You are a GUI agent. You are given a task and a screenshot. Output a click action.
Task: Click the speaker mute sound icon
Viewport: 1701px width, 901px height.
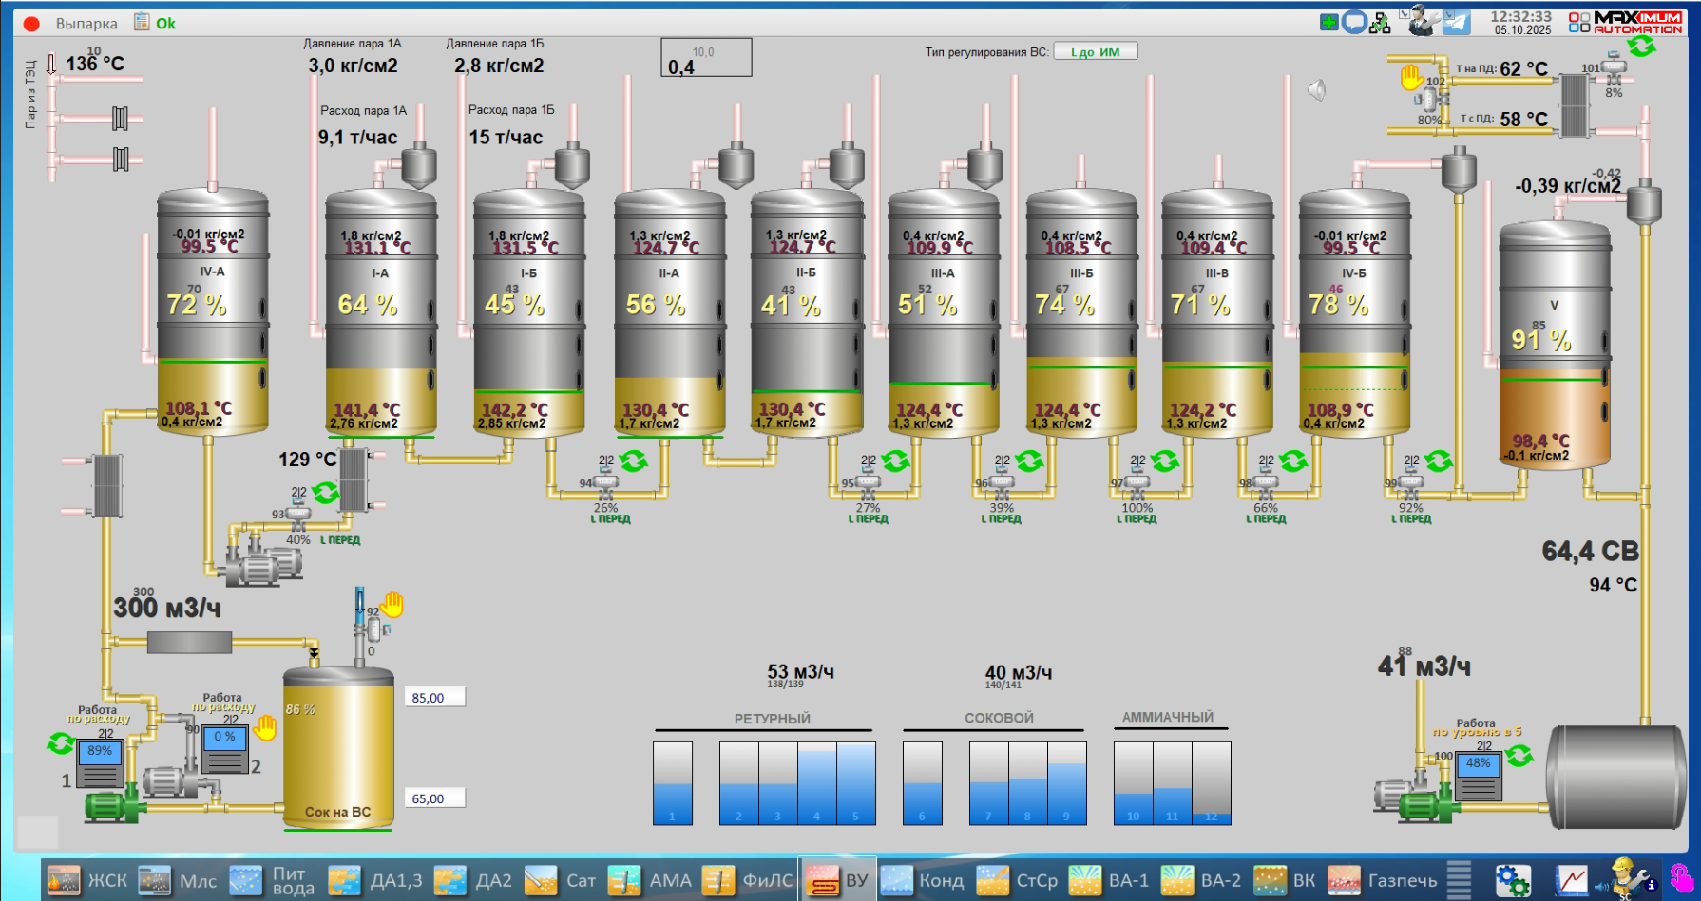pos(1316,90)
